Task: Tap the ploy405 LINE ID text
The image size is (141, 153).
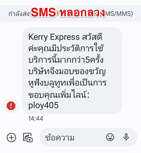Action: (44, 106)
